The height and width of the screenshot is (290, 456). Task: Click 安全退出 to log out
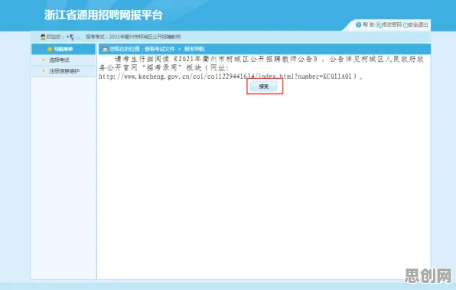tap(418, 25)
